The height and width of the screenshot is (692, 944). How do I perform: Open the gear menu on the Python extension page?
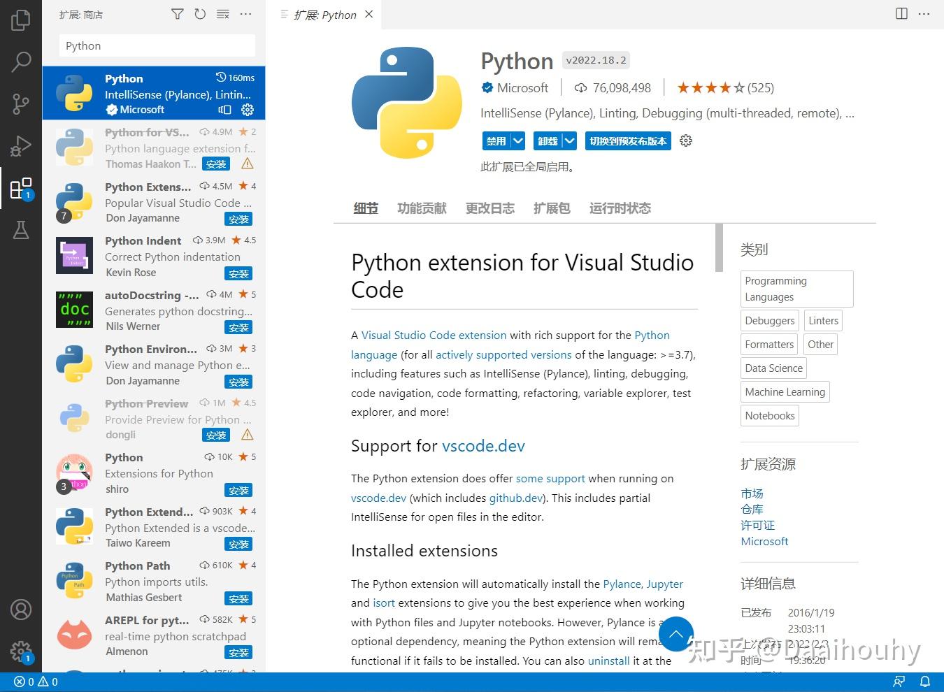tap(685, 140)
